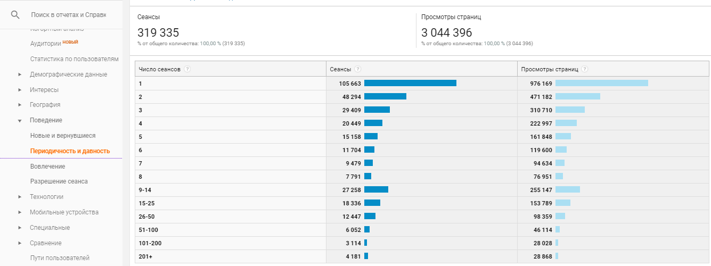Open help icon next to Сеансы column header
This screenshot has width=711, height=266.
click(357, 69)
